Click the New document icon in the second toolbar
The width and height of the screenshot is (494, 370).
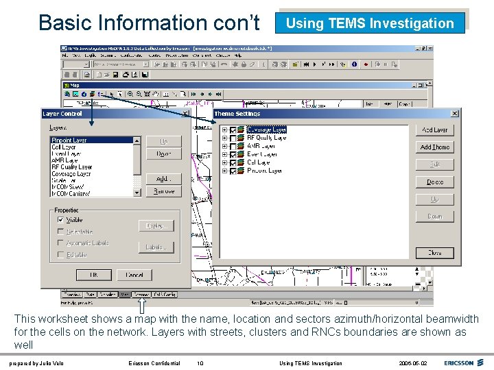(99, 75)
